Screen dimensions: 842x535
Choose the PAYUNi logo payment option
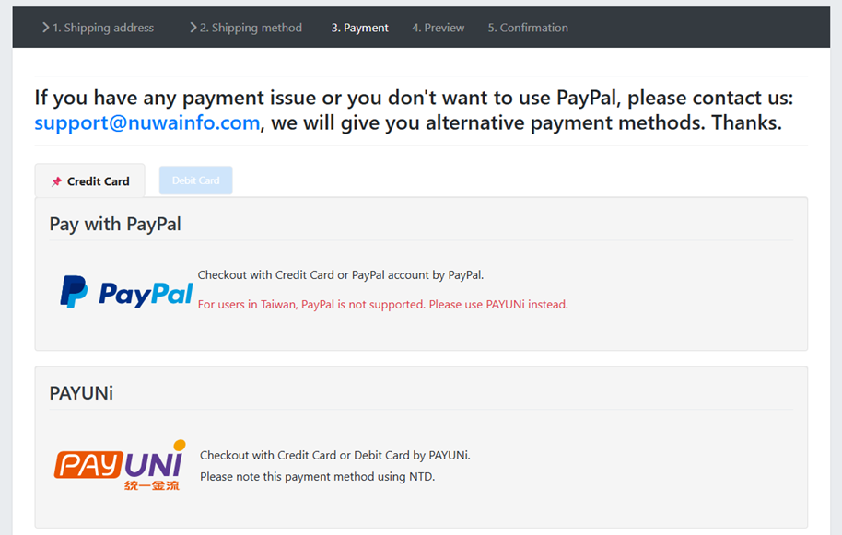click(x=120, y=465)
